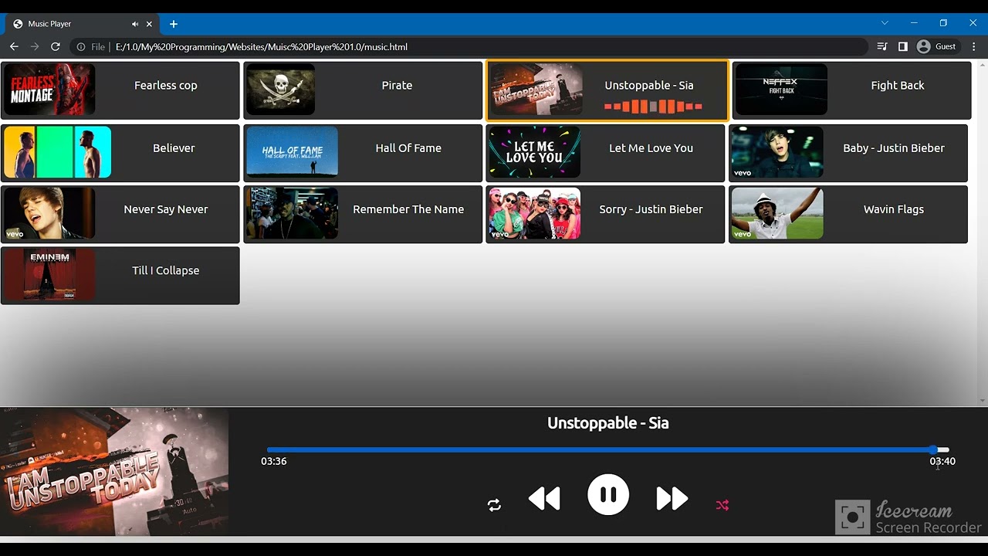The width and height of the screenshot is (988, 556).
Task: Click the page scrollbar down arrow
Action: [x=983, y=400]
